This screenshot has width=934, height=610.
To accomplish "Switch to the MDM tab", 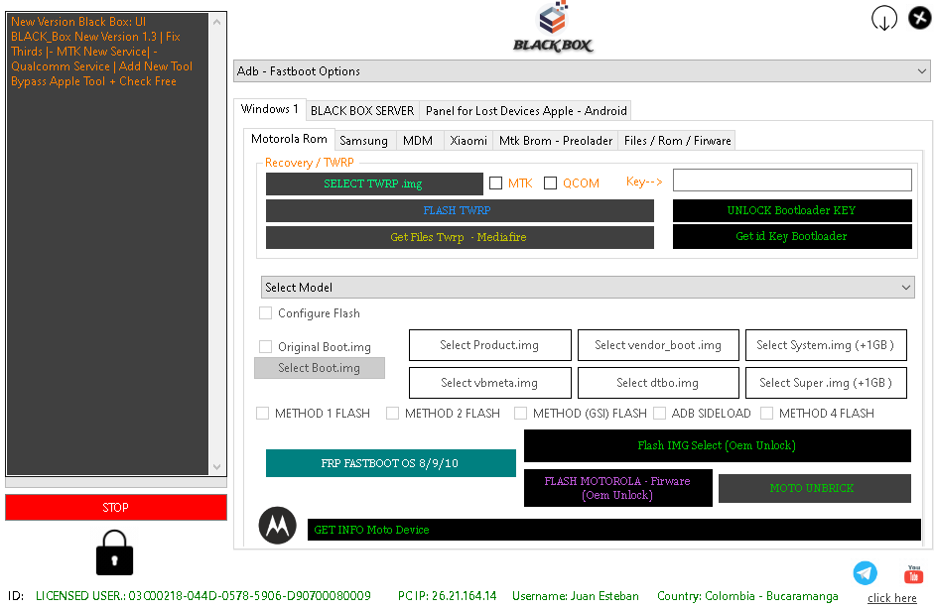I will point(418,141).
